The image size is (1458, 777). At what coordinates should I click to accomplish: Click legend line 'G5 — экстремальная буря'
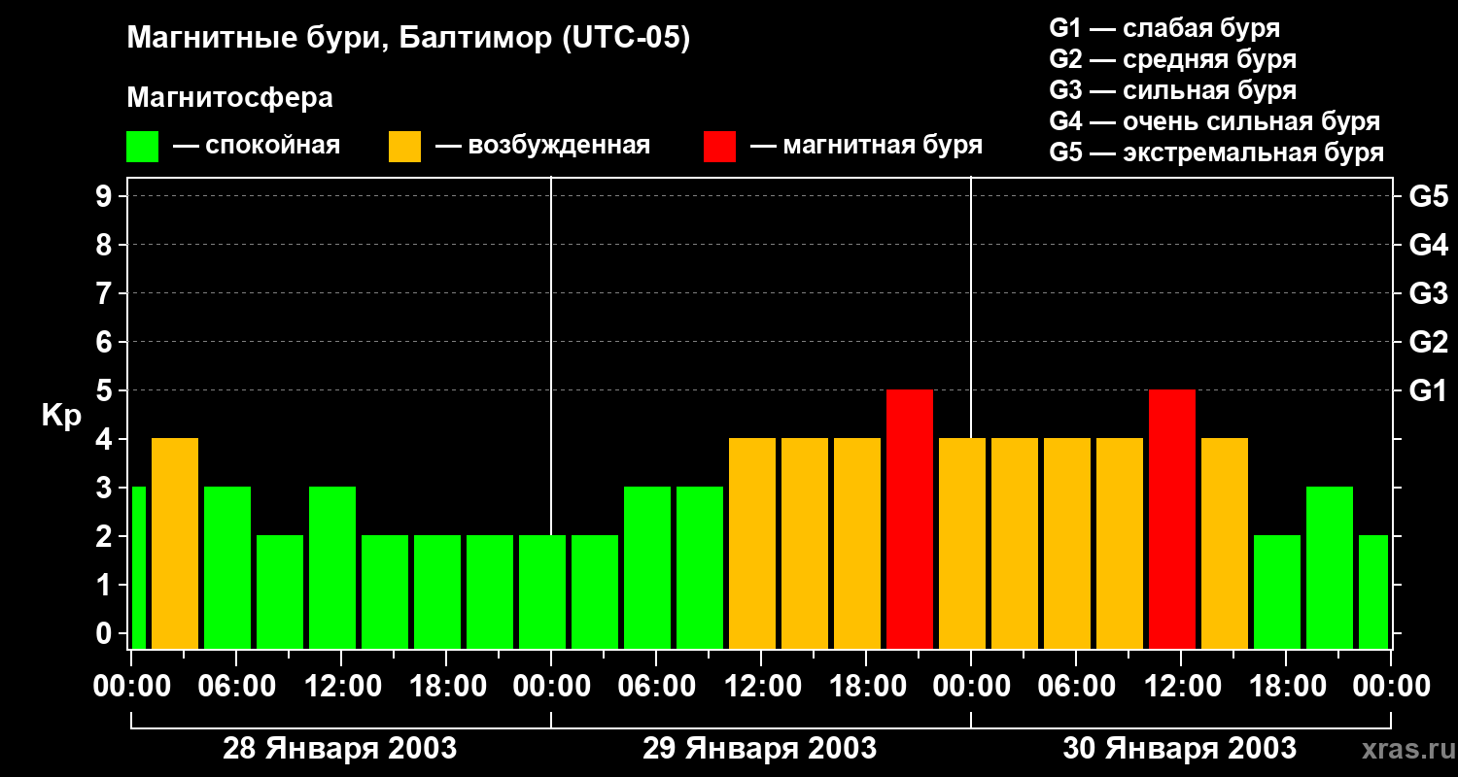(x=1216, y=152)
